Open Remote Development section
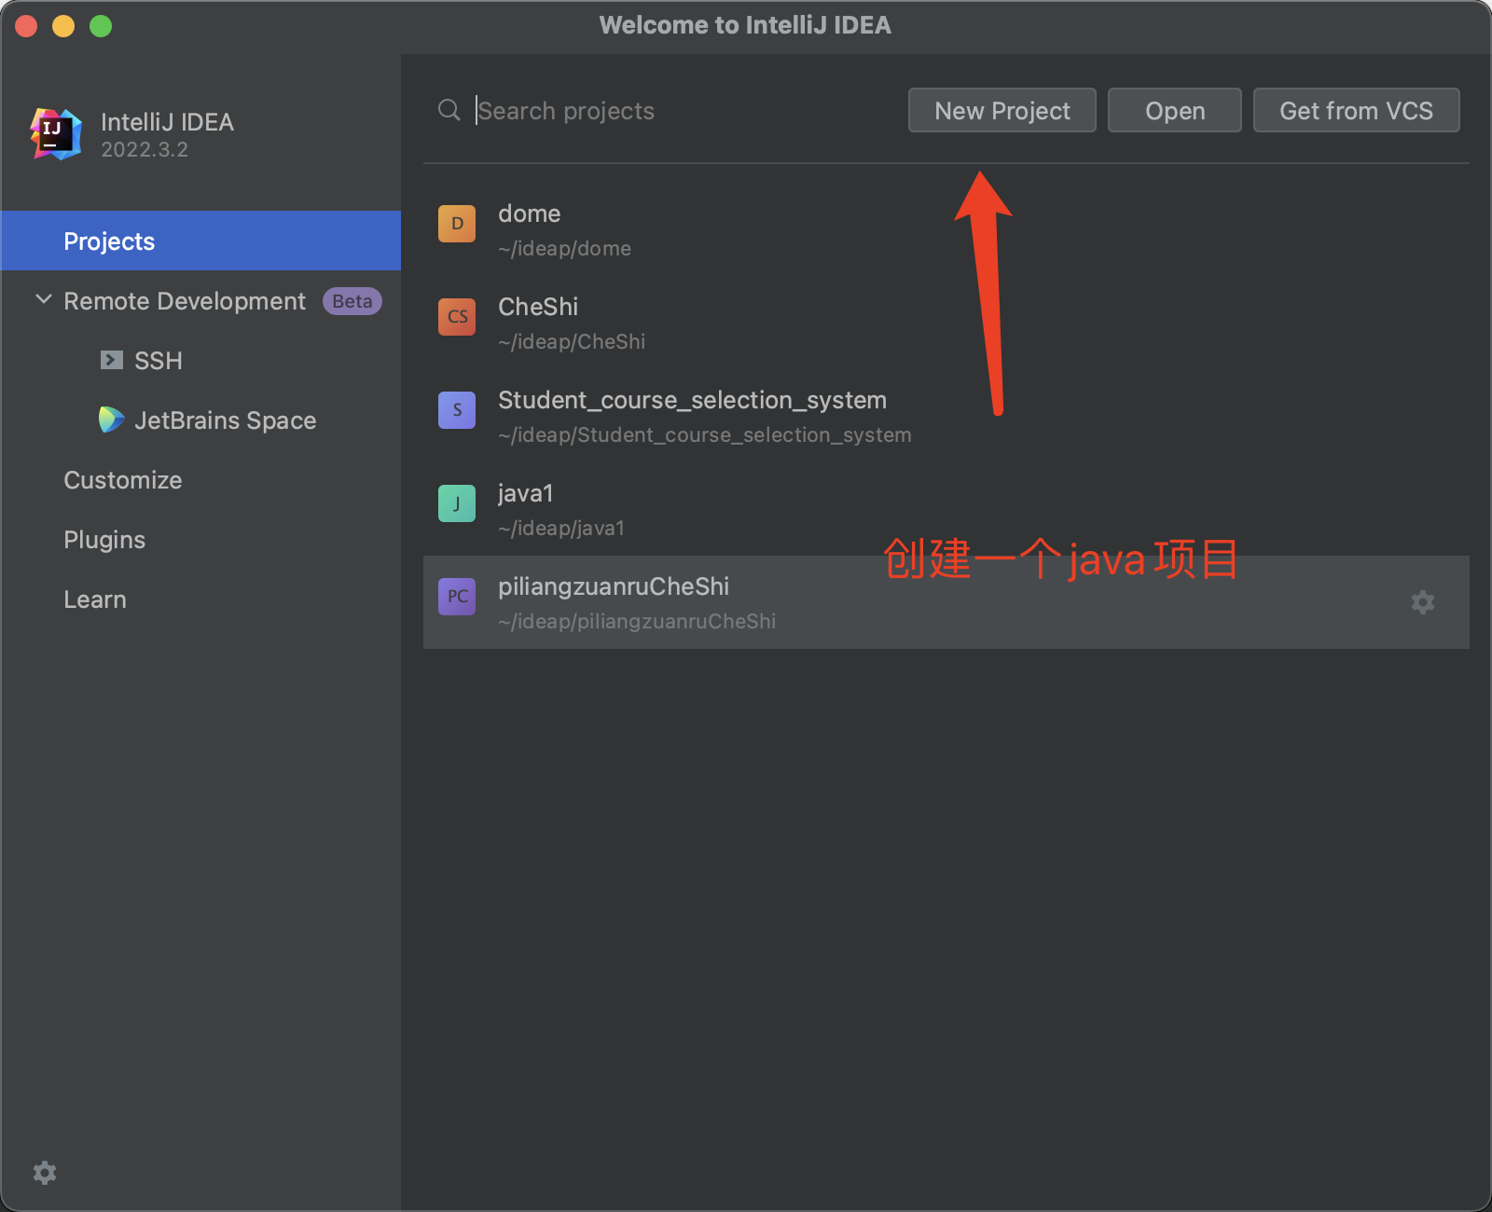Image resolution: width=1492 pixels, height=1212 pixels. (185, 301)
